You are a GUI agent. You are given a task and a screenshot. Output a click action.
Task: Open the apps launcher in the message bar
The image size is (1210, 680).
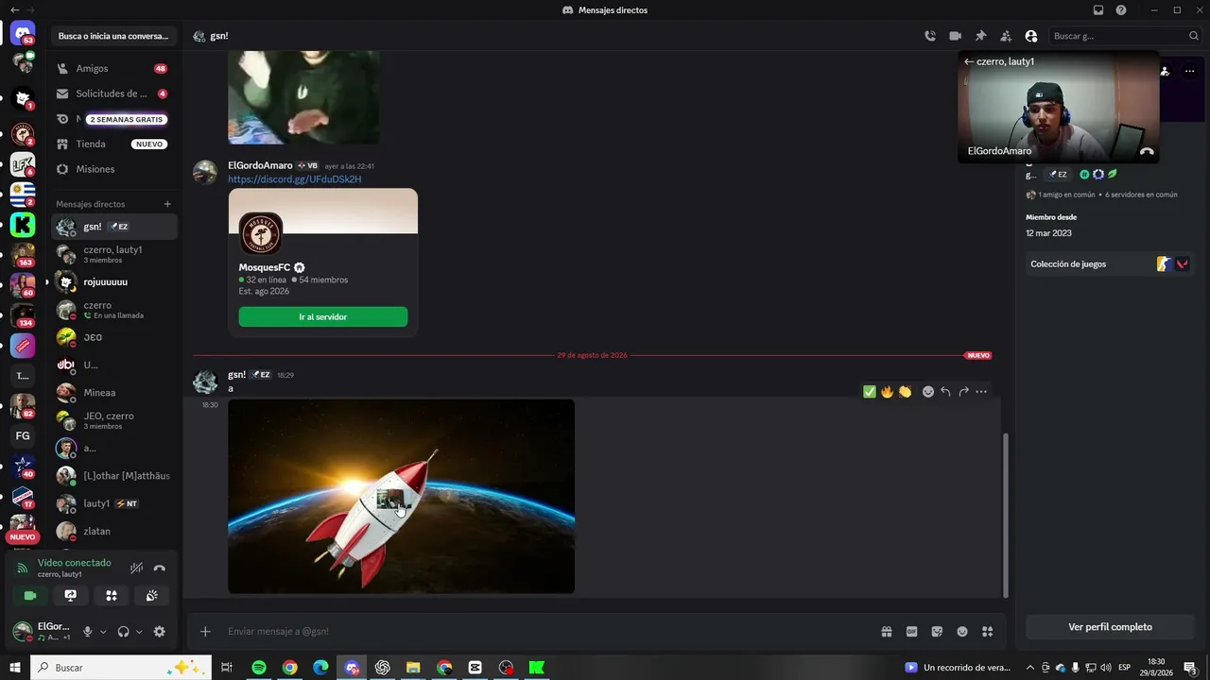pos(988,632)
